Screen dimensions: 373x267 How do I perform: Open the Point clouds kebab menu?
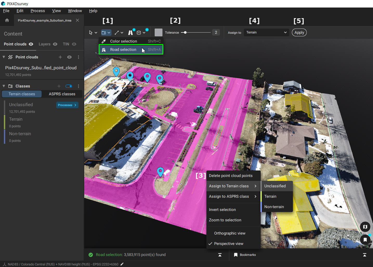click(x=78, y=57)
